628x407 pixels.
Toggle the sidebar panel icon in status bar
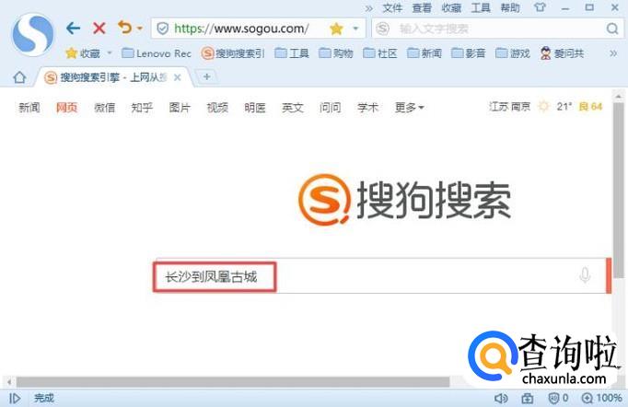tap(16, 398)
